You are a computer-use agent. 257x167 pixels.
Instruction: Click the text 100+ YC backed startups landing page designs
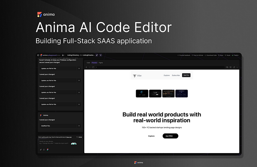(x=162, y=127)
